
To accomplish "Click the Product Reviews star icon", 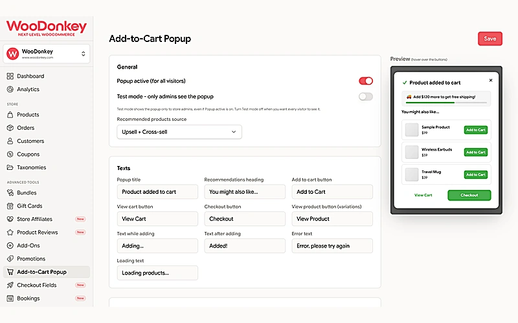I will pyautogui.click(x=10, y=233).
